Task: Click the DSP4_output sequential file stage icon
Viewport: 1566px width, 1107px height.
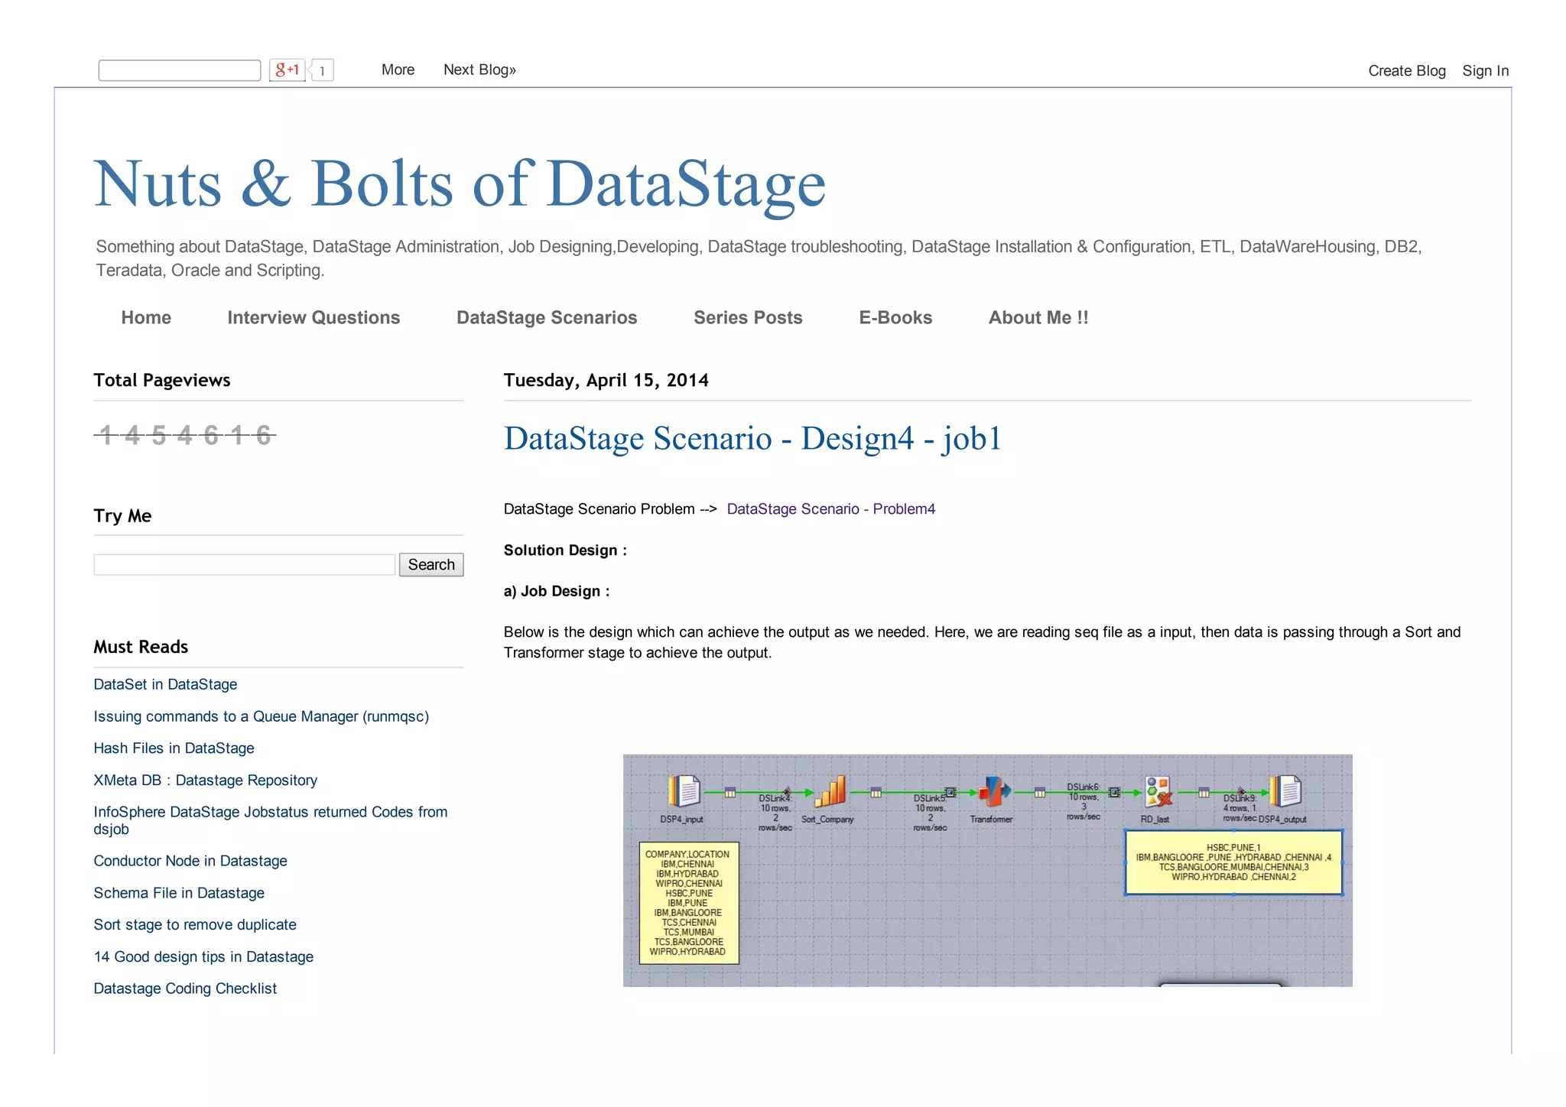Action: [1286, 791]
